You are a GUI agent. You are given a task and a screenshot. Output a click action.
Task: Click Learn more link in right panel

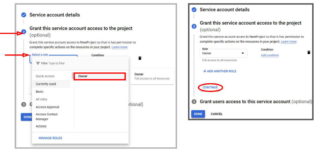coord(289,42)
